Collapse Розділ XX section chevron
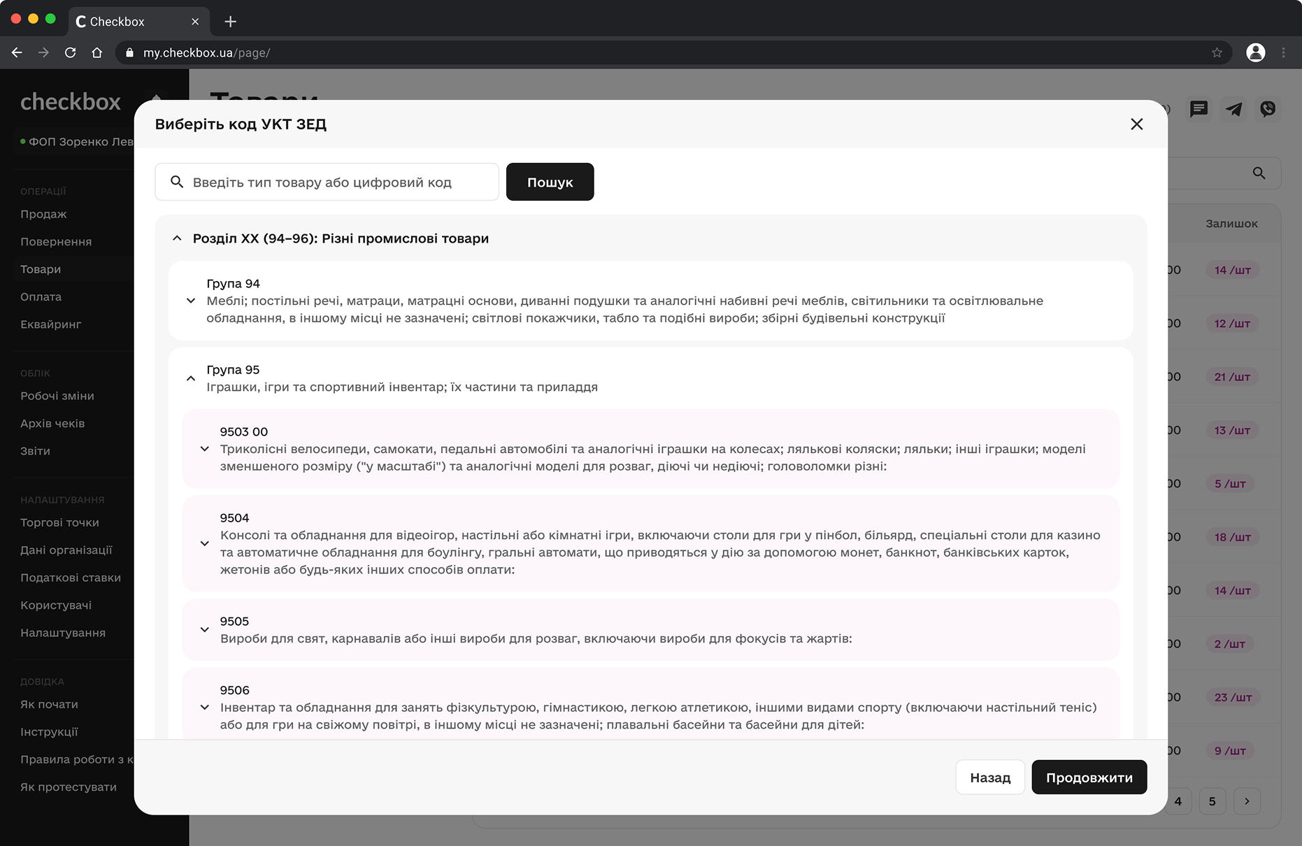Screen dimensions: 1302x846 pyautogui.click(x=177, y=238)
